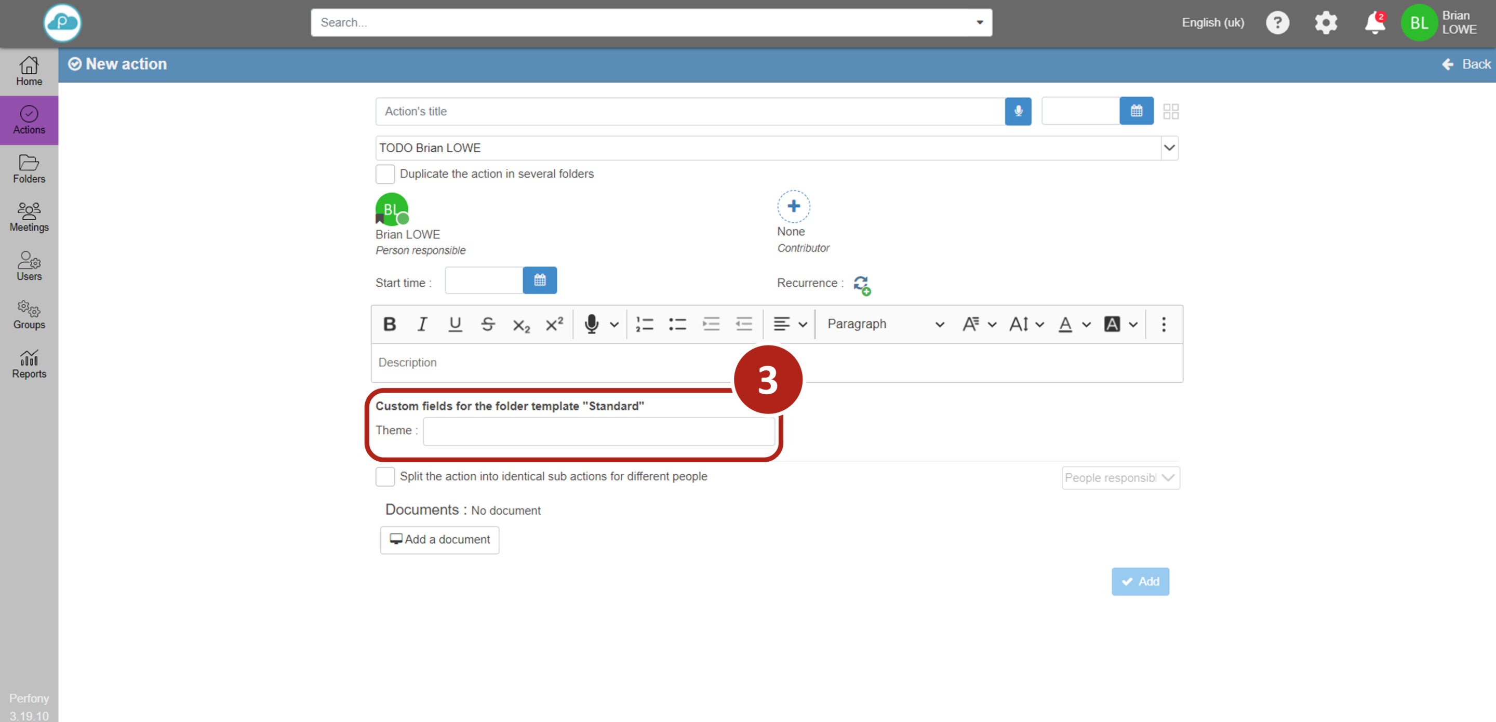The image size is (1496, 722).
Task: Open Reports from the sidebar
Action: point(29,364)
